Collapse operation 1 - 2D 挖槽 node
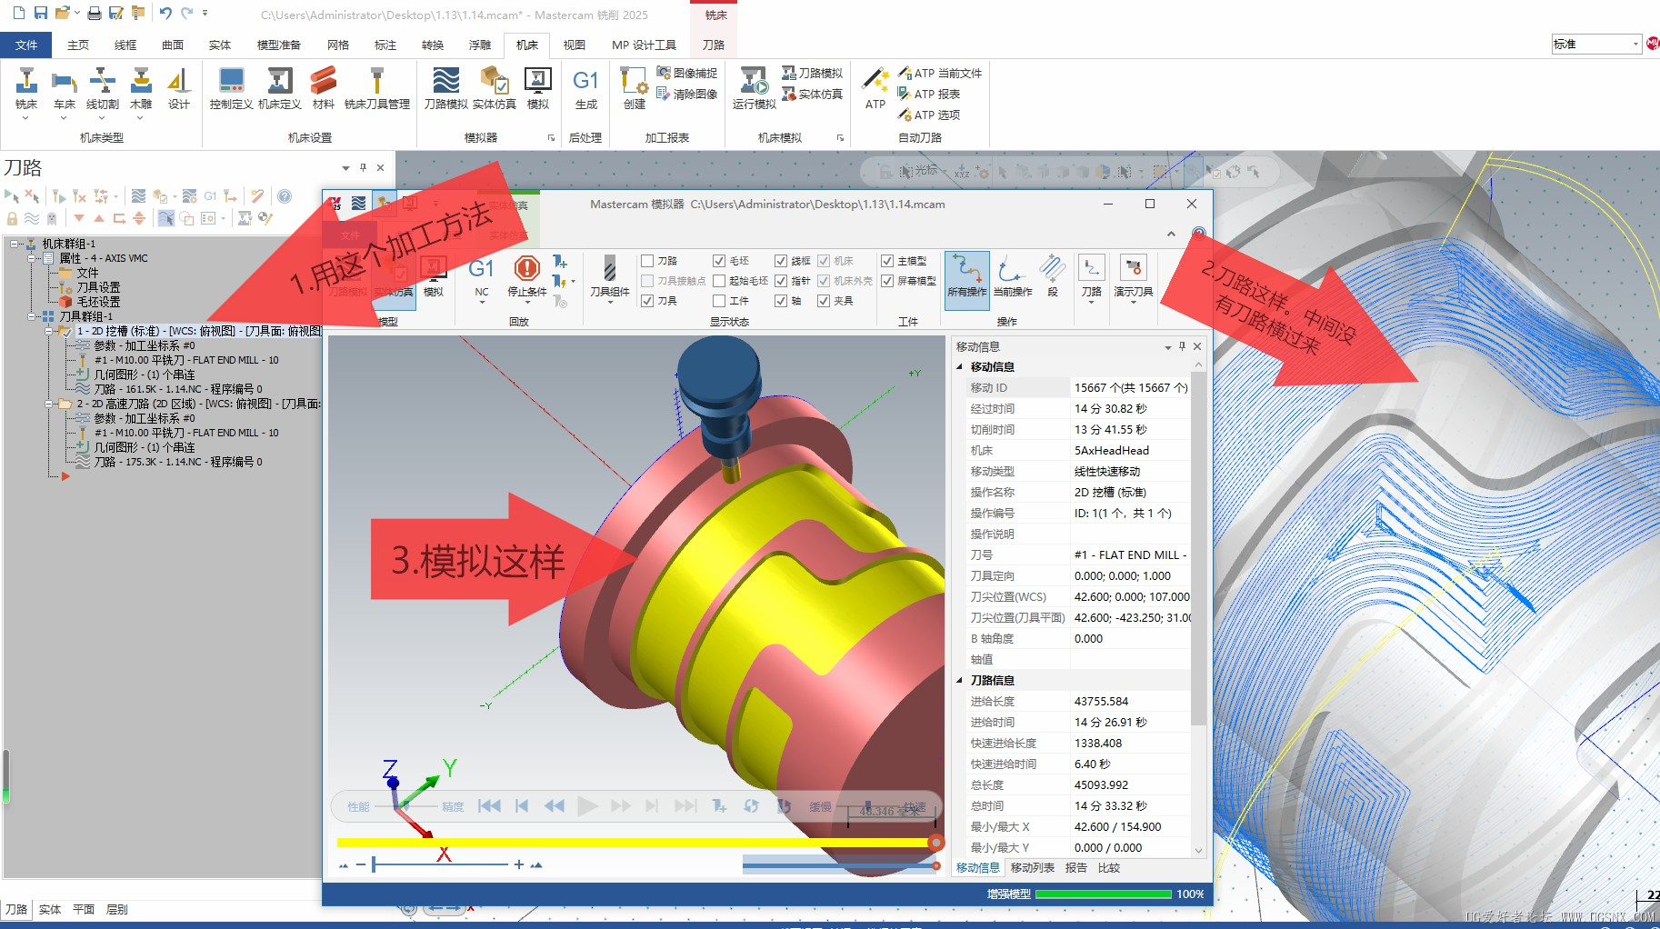Viewport: 1660px width, 929px height. pyautogui.click(x=49, y=331)
